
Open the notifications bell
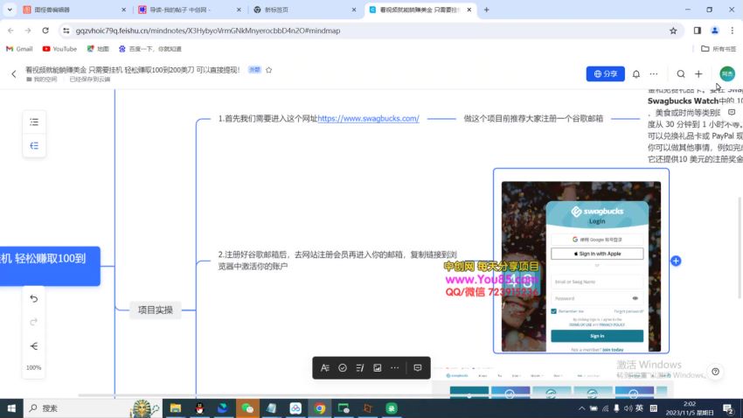pyautogui.click(x=635, y=74)
